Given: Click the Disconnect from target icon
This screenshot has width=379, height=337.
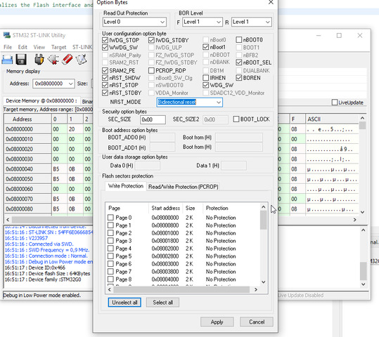Looking at the screenshot, I should point(53,60).
